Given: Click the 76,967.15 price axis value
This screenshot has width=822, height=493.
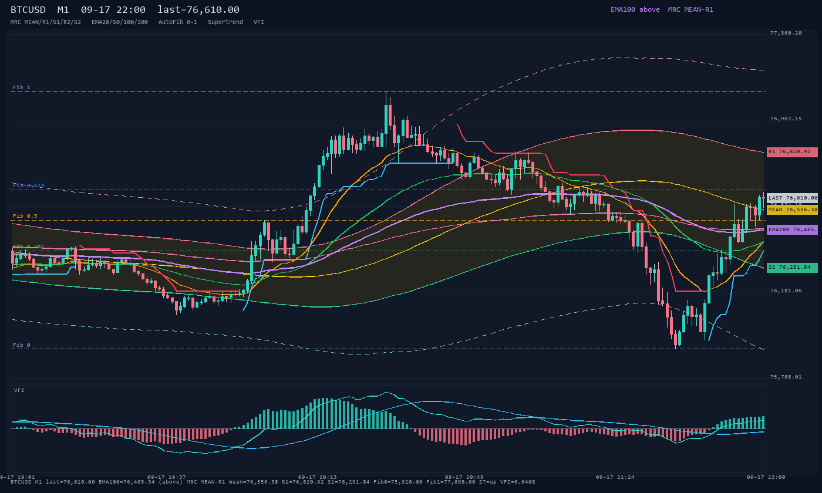Looking at the screenshot, I should coord(786,119).
